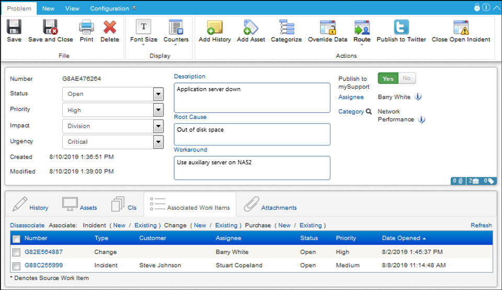Click the Add History icon
The height and width of the screenshot is (290, 502).
pos(214,27)
